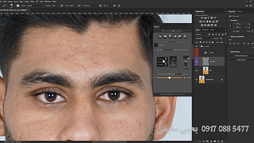This screenshot has width=254, height=143.
Task: Add a Gradient Map adjustment
Action: click(x=215, y=25)
